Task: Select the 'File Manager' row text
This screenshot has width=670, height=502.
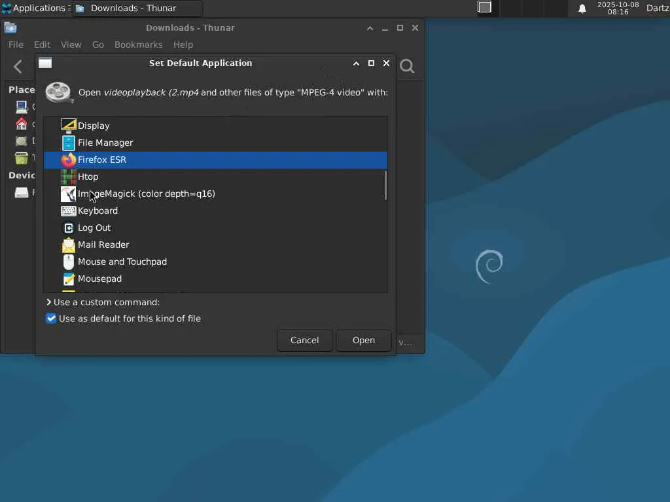Action: point(105,143)
